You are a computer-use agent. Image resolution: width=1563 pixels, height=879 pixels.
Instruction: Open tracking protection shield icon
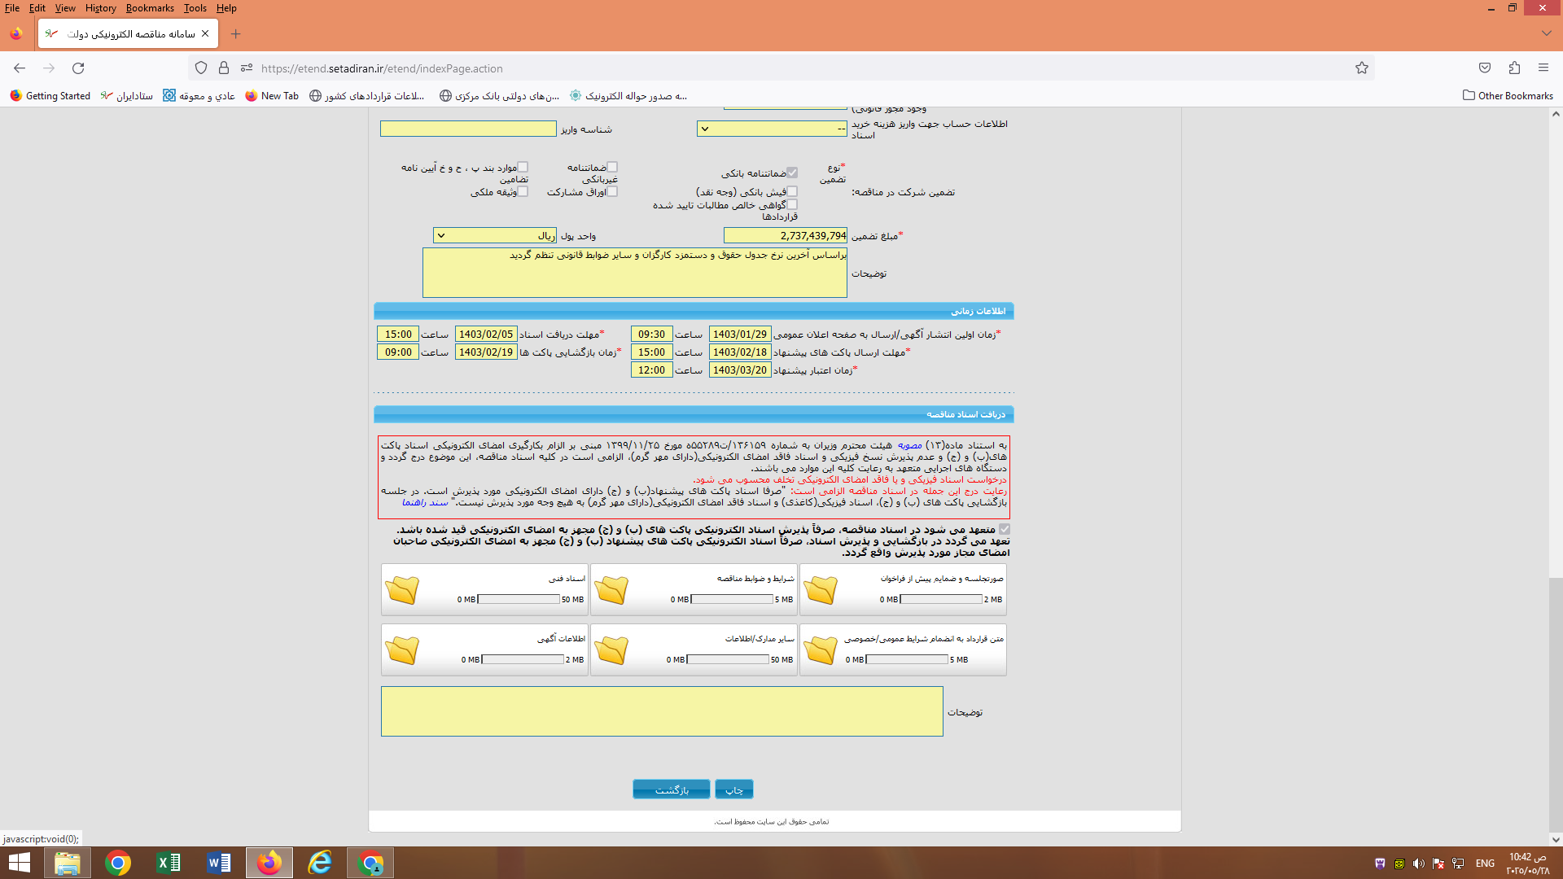201,68
